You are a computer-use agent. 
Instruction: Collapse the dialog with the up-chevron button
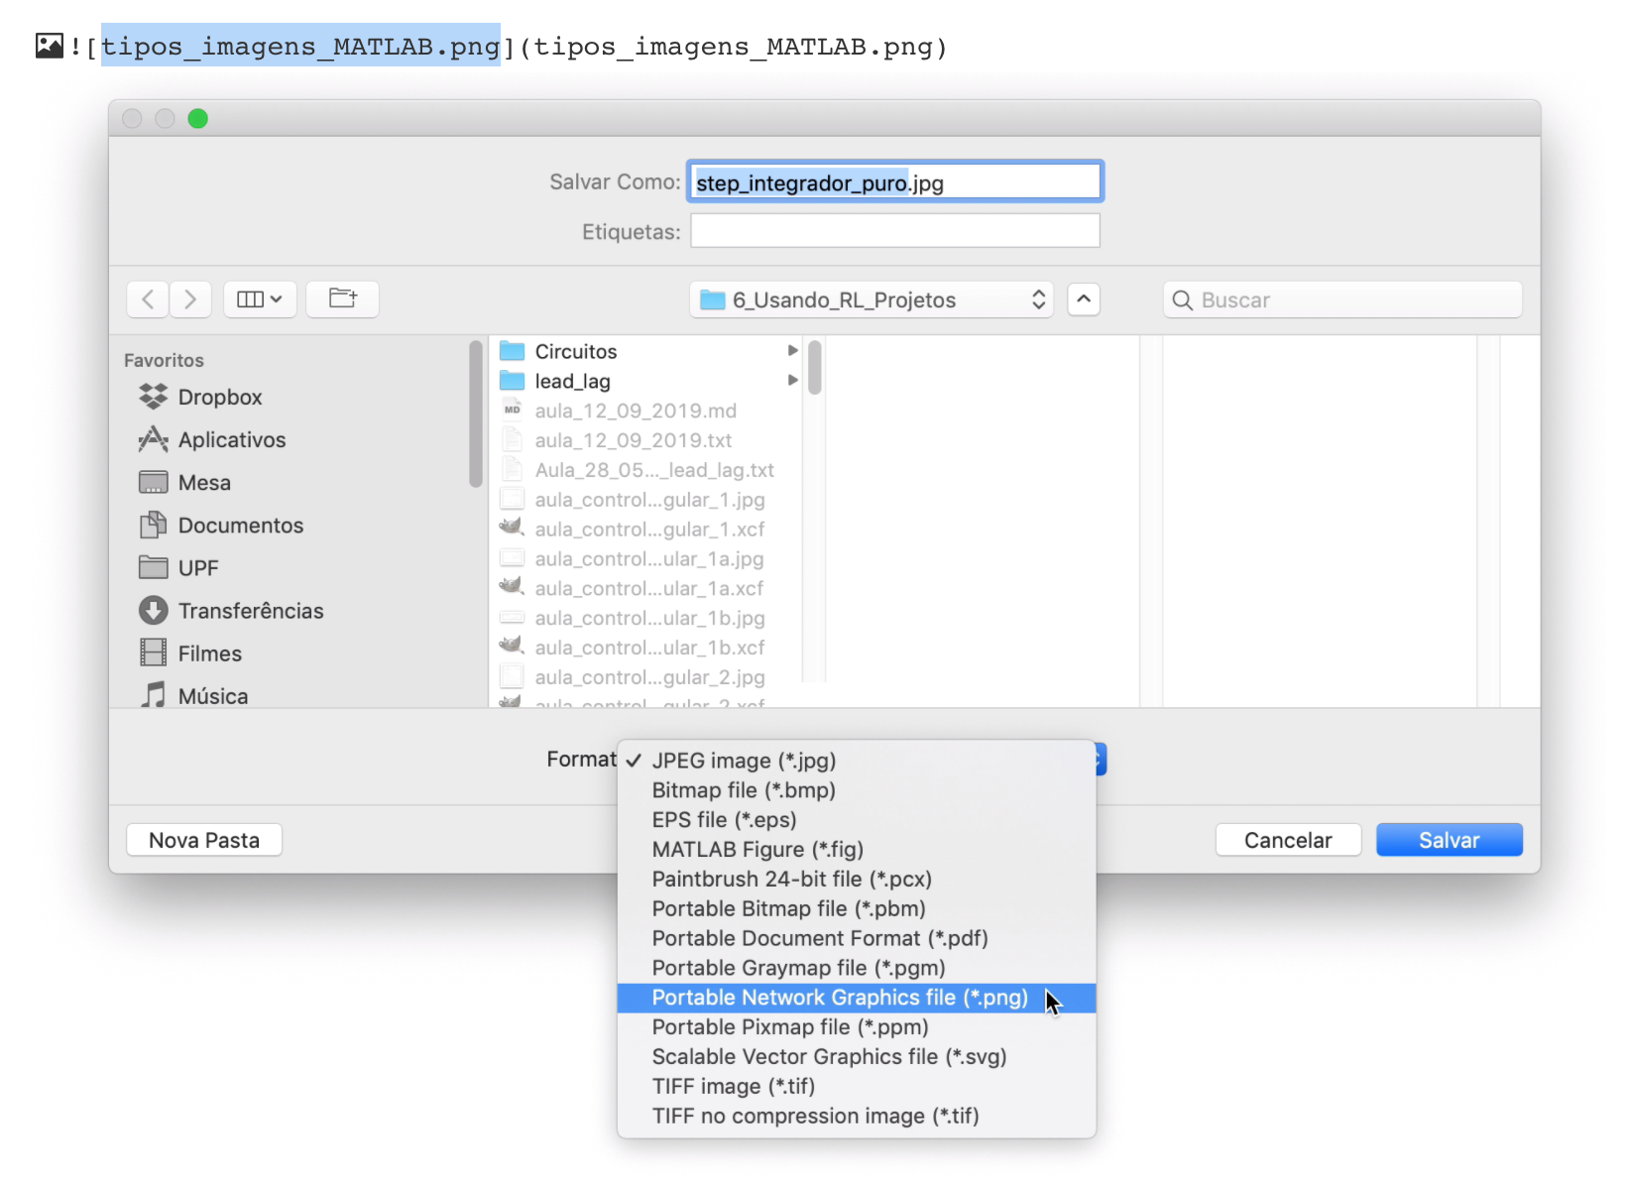pyautogui.click(x=1084, y=299)
